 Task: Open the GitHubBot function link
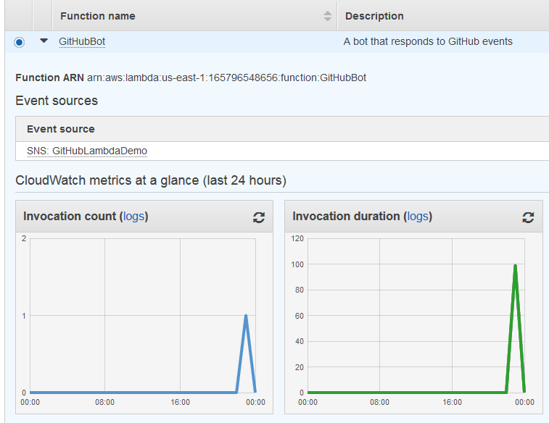[x=82, y=42]
